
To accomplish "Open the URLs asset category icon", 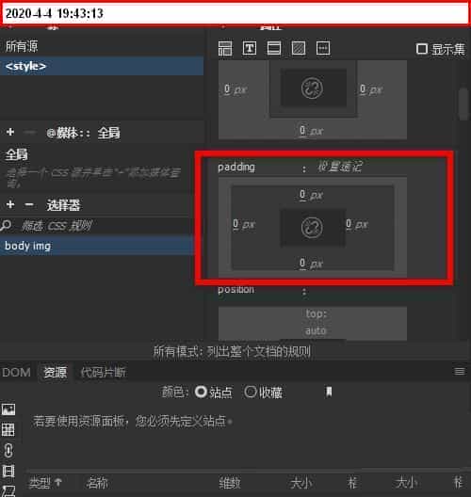I will (x=8, y=450).
